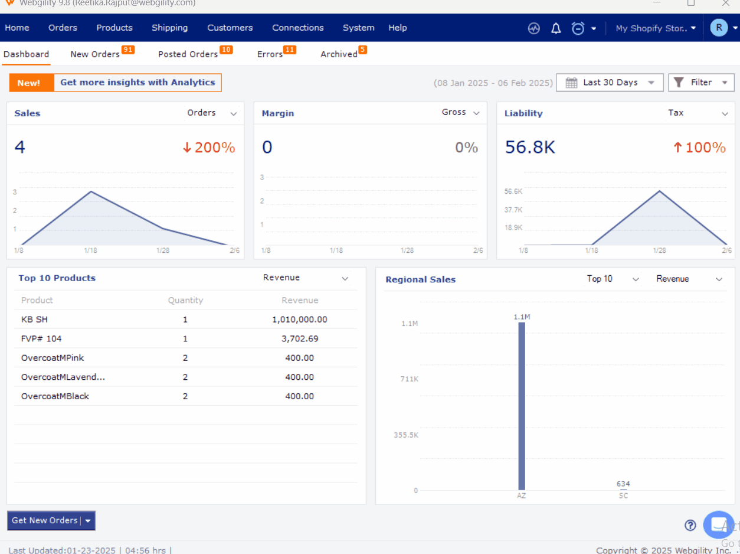
Task: Open the notifications bell icon
Action: point(556,28)
